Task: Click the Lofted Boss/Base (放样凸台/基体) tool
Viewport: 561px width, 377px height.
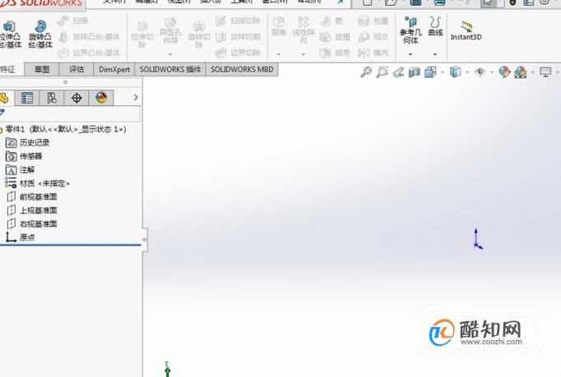Action: (88, 36)
